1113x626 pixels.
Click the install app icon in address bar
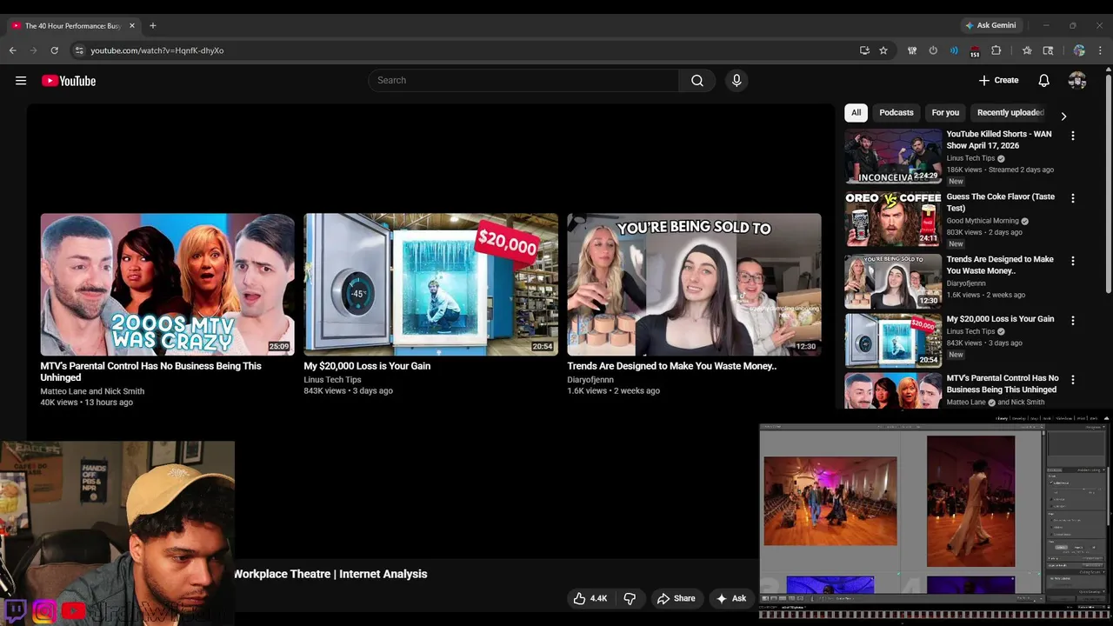pos(864,50)
